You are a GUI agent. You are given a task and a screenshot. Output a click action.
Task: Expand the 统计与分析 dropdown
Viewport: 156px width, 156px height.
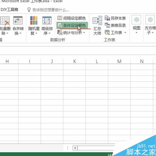point(84,33)
